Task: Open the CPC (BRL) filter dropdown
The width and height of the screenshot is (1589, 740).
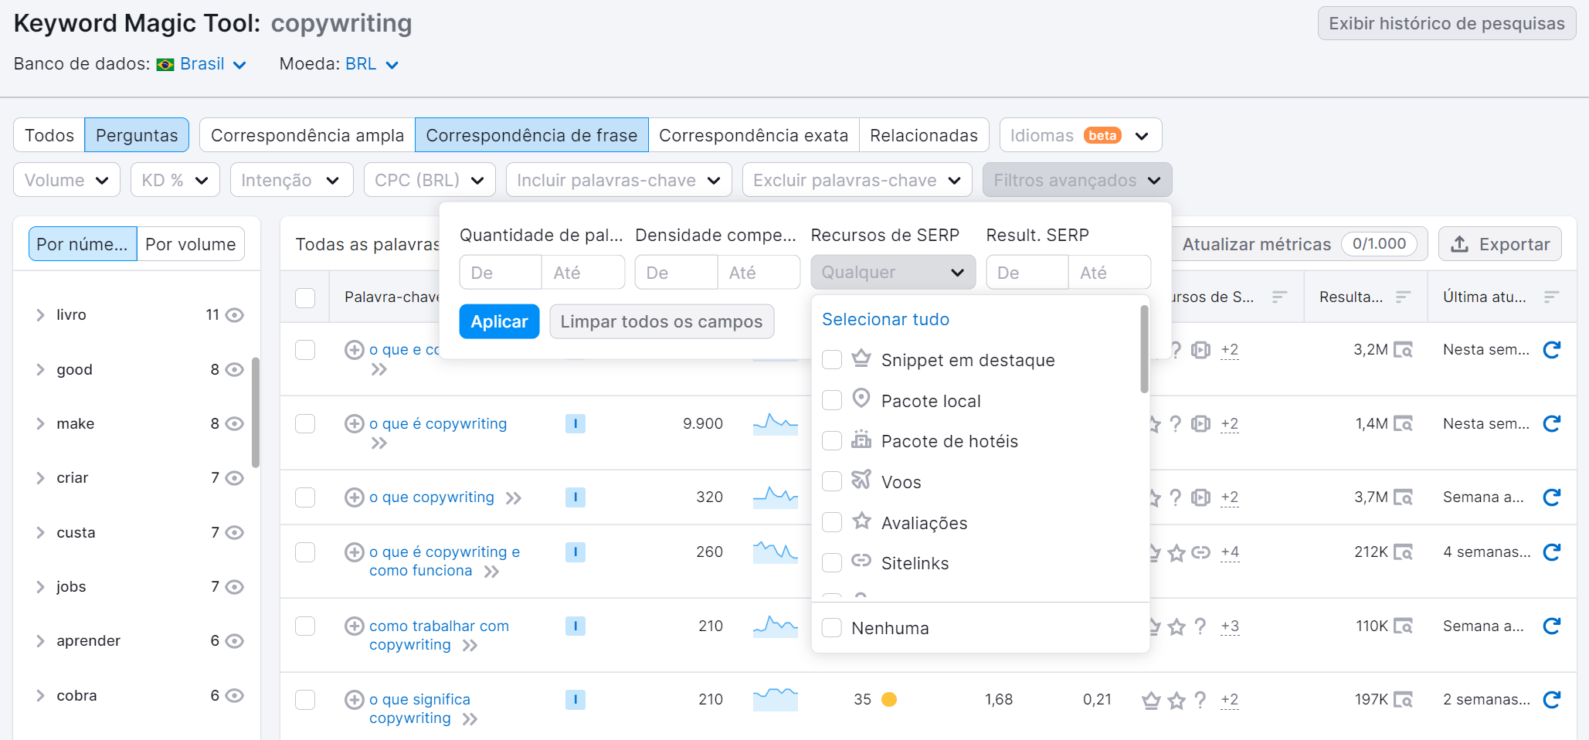Action: tap(430, 179)
